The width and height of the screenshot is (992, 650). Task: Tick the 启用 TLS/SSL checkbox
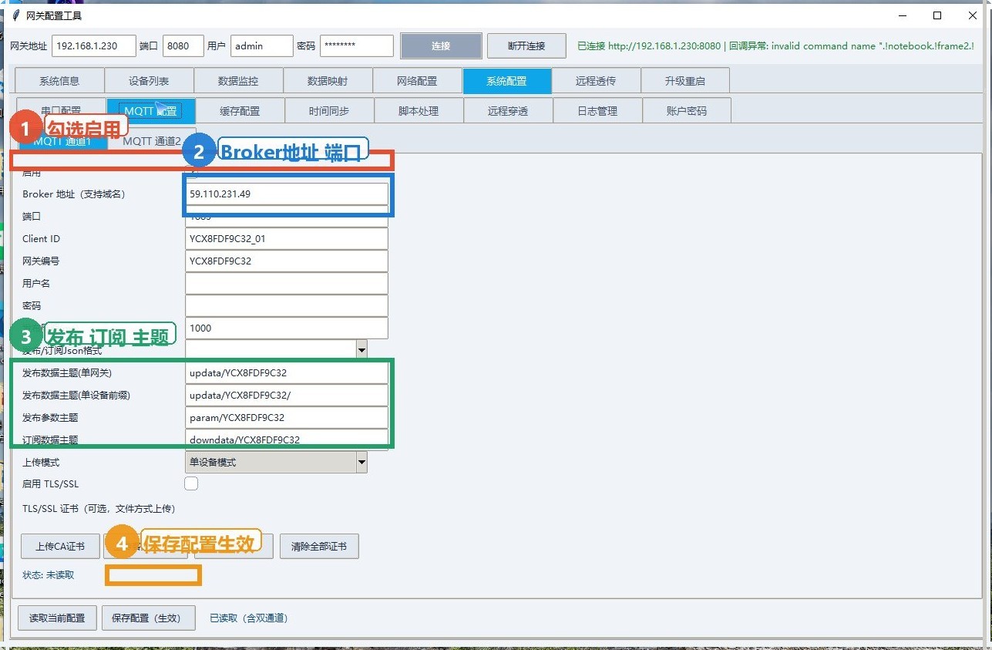pos(191,483)
